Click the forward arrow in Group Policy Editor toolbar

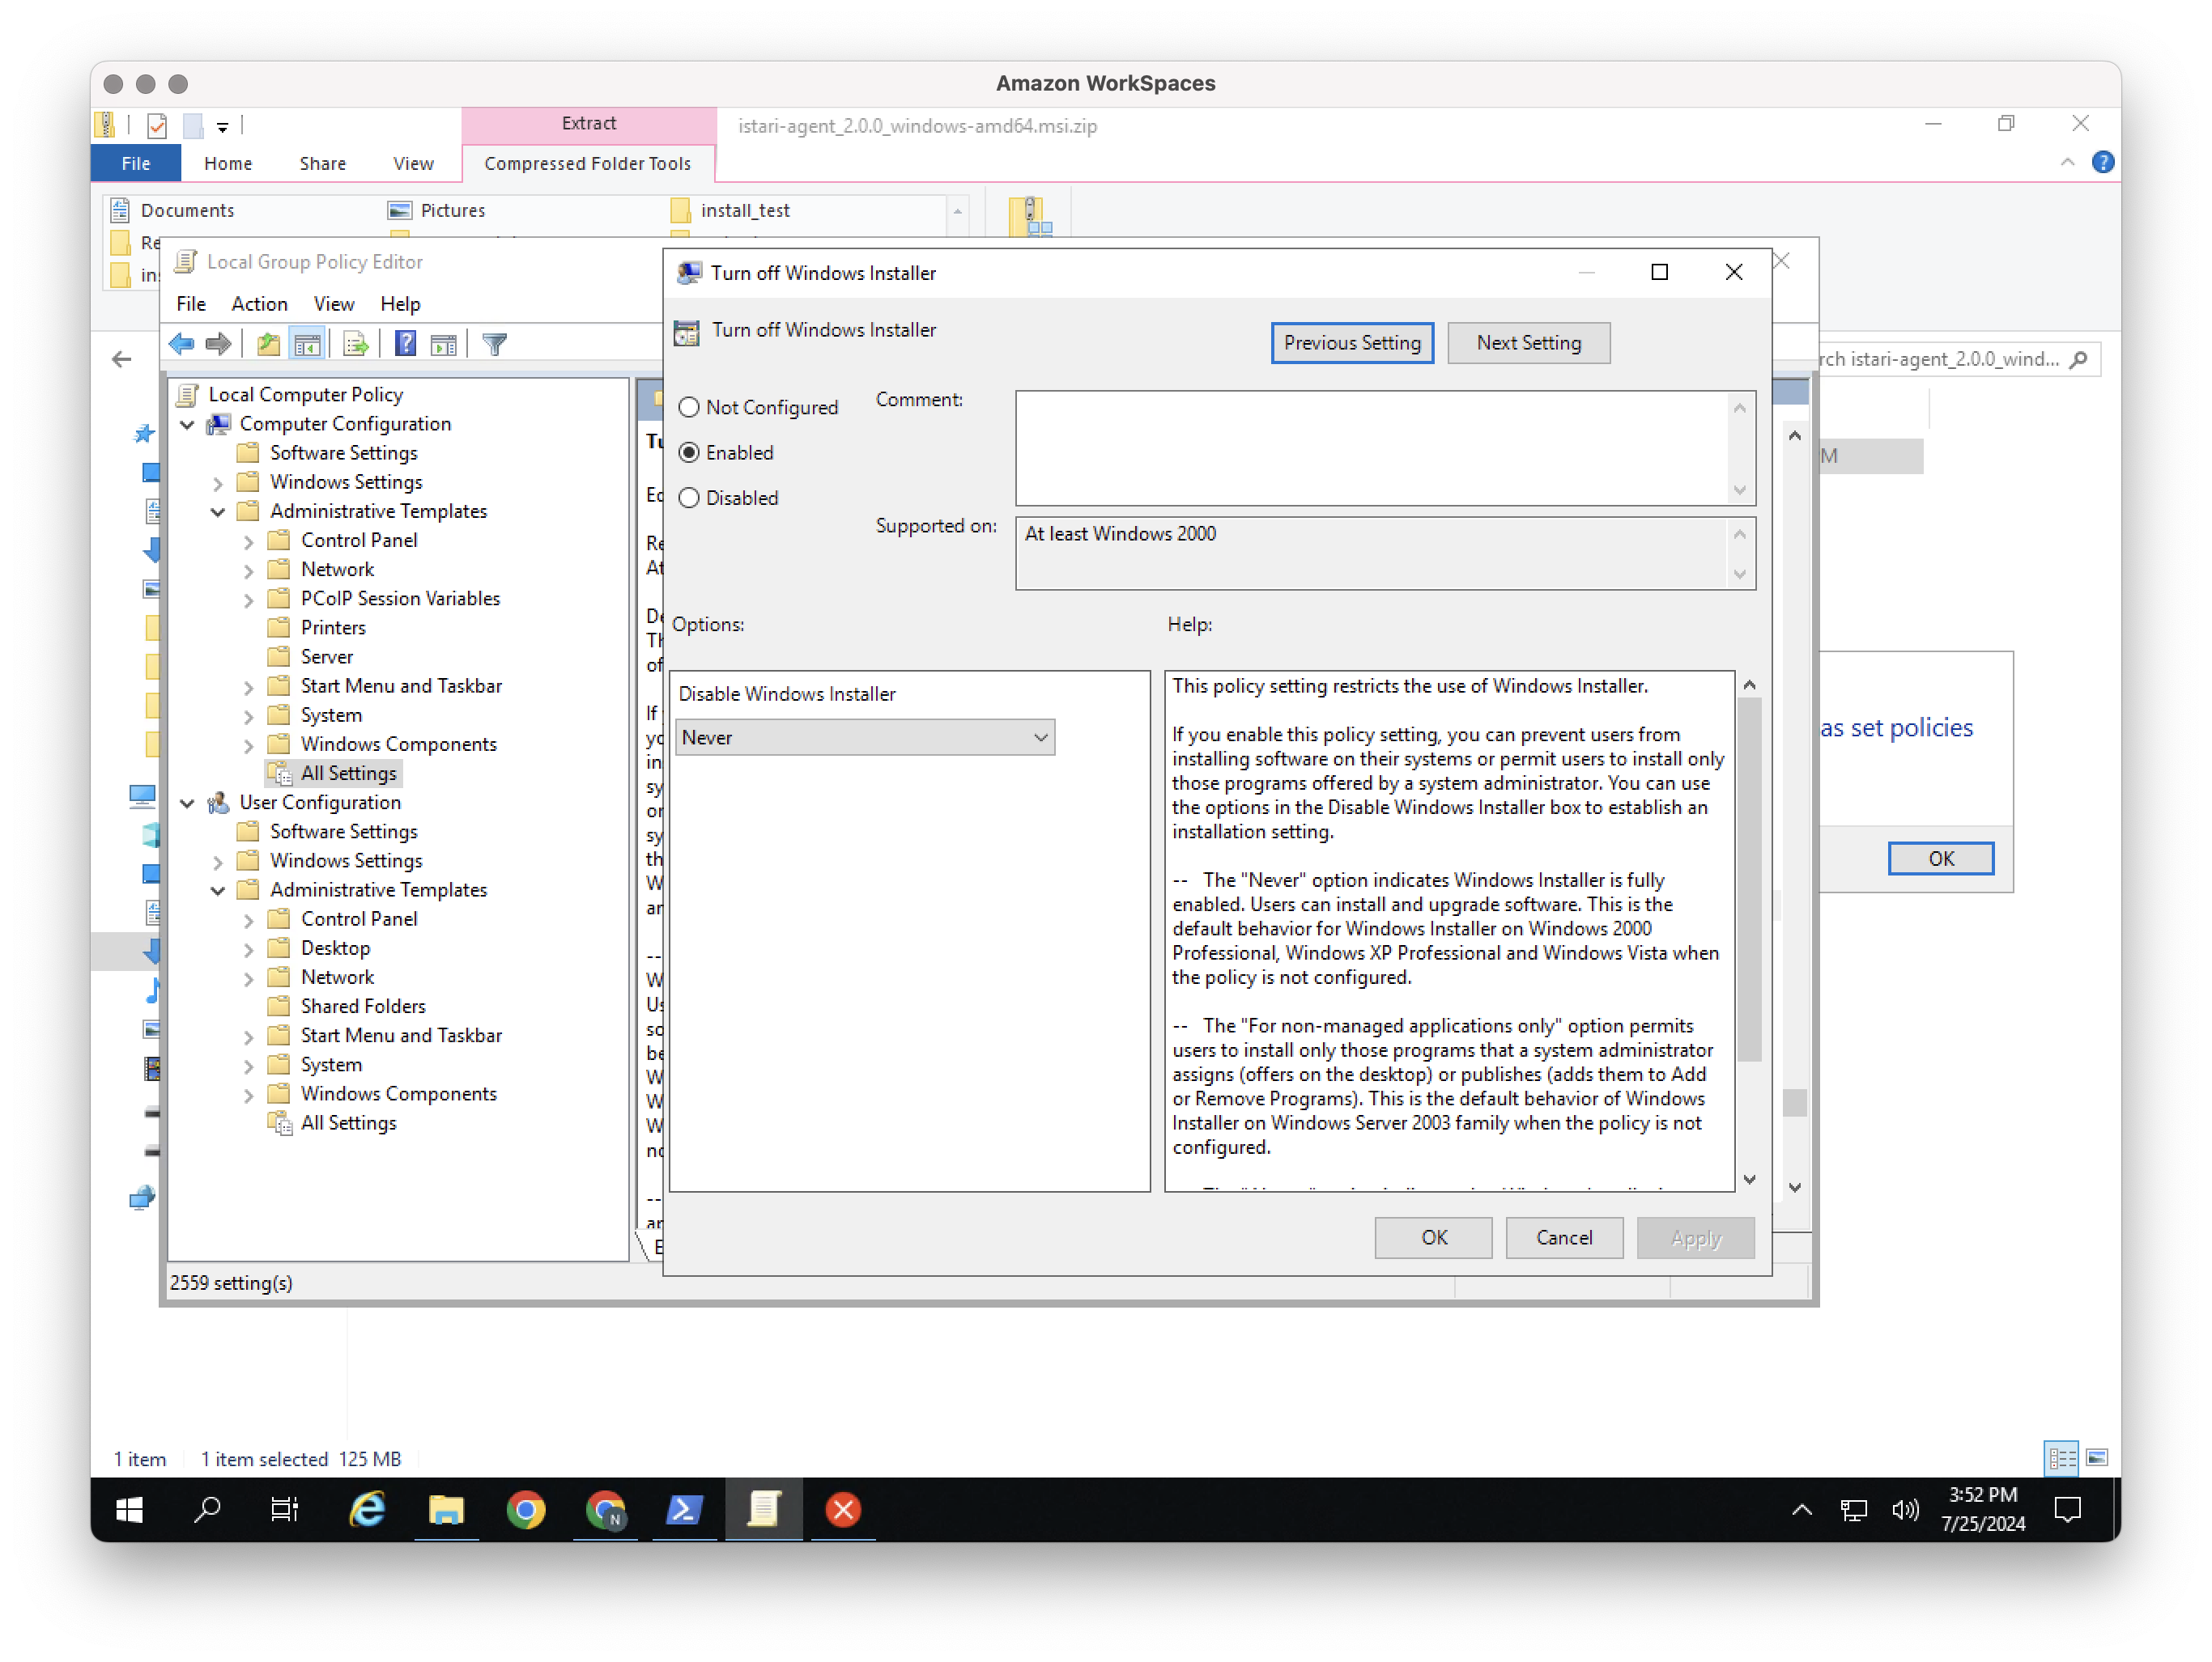click(219, 344)
